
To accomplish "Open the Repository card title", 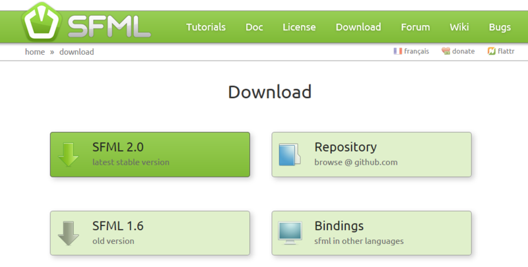I will pyautogui.click(x=345, y=147).
